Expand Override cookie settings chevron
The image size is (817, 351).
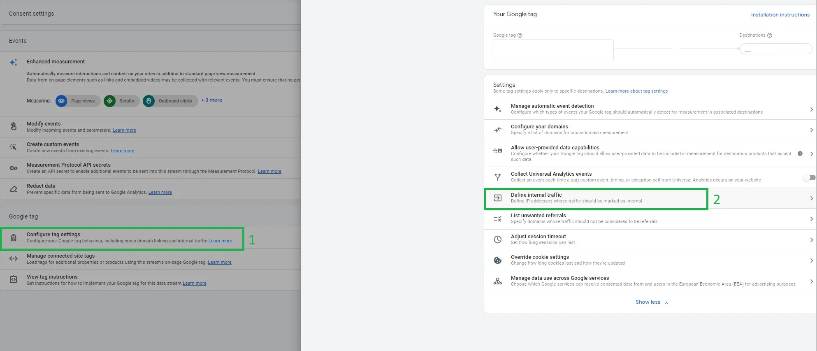coord(811,260)
